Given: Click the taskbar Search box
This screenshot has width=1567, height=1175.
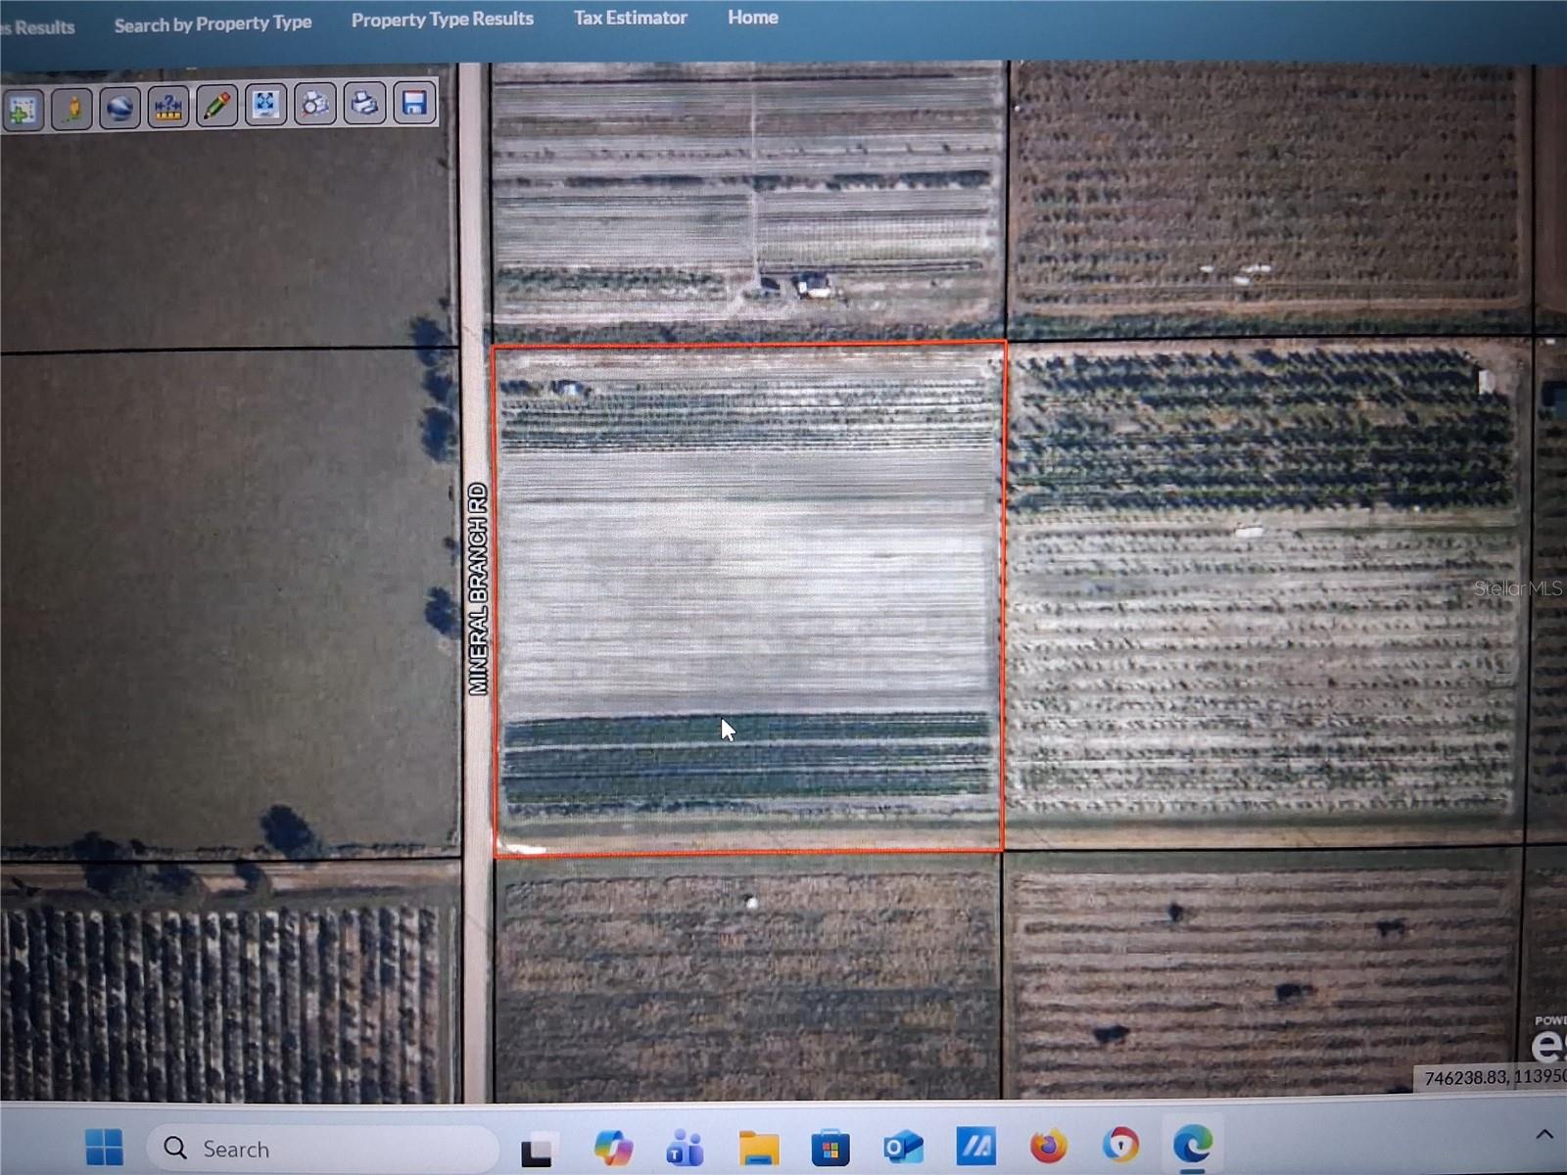Looking at the screenshot, I should tap(323, 1149).
